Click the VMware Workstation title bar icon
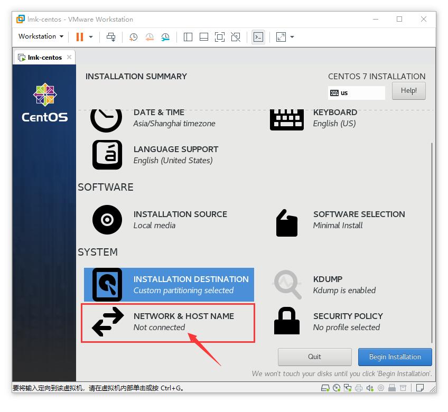The height and width of the screenshot is (412, 448). tap(21, 19)
